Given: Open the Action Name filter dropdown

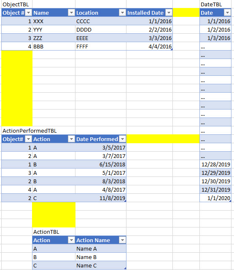Looking at the screenshot, I should (122, 240).
